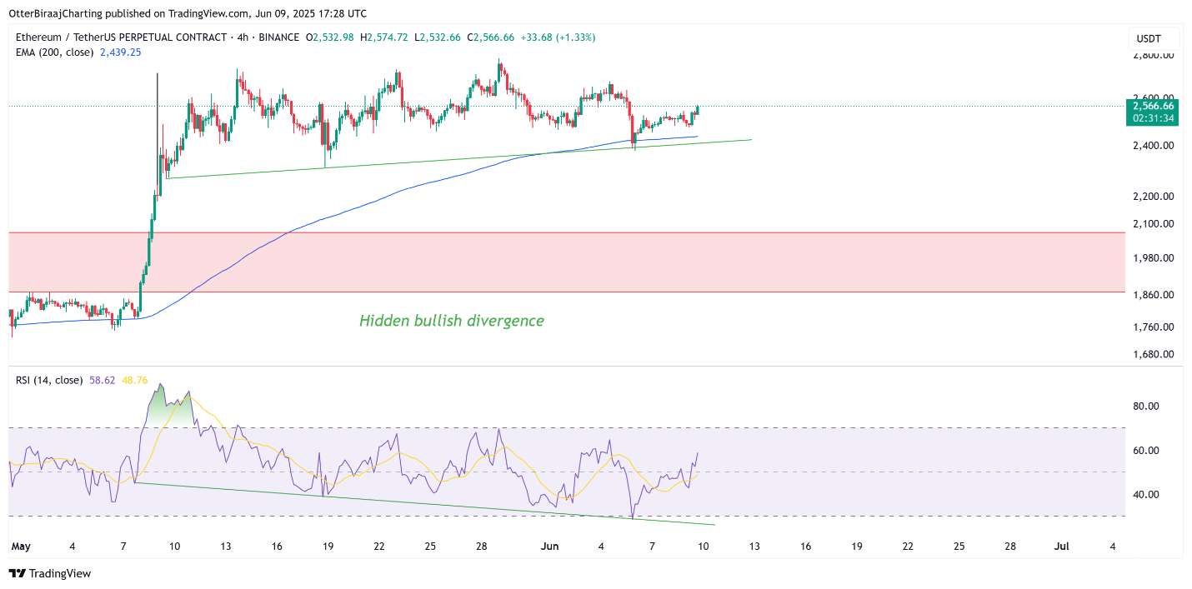Click the Hidden bullish divergence text annotation
1192x589 pixels.
pyautogui.click(x=451, y=321)
